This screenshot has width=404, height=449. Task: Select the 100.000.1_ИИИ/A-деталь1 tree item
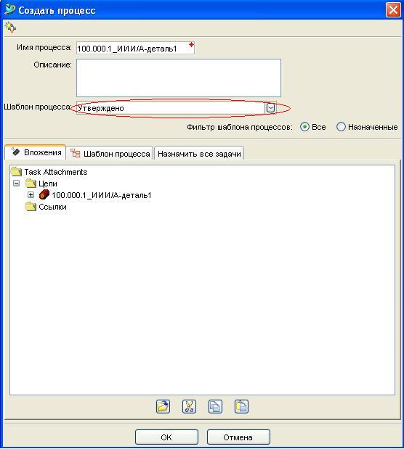[102, 195]
